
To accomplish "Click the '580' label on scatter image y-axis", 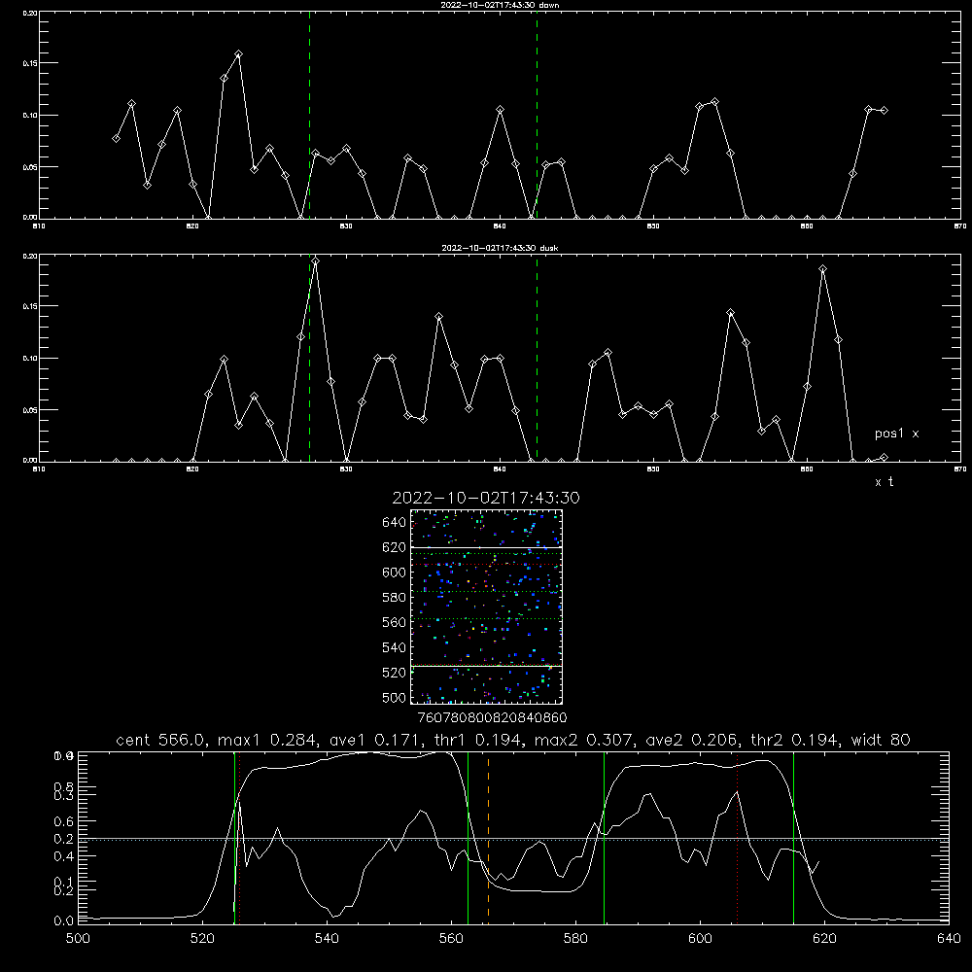I will click(x=395, y=598).
